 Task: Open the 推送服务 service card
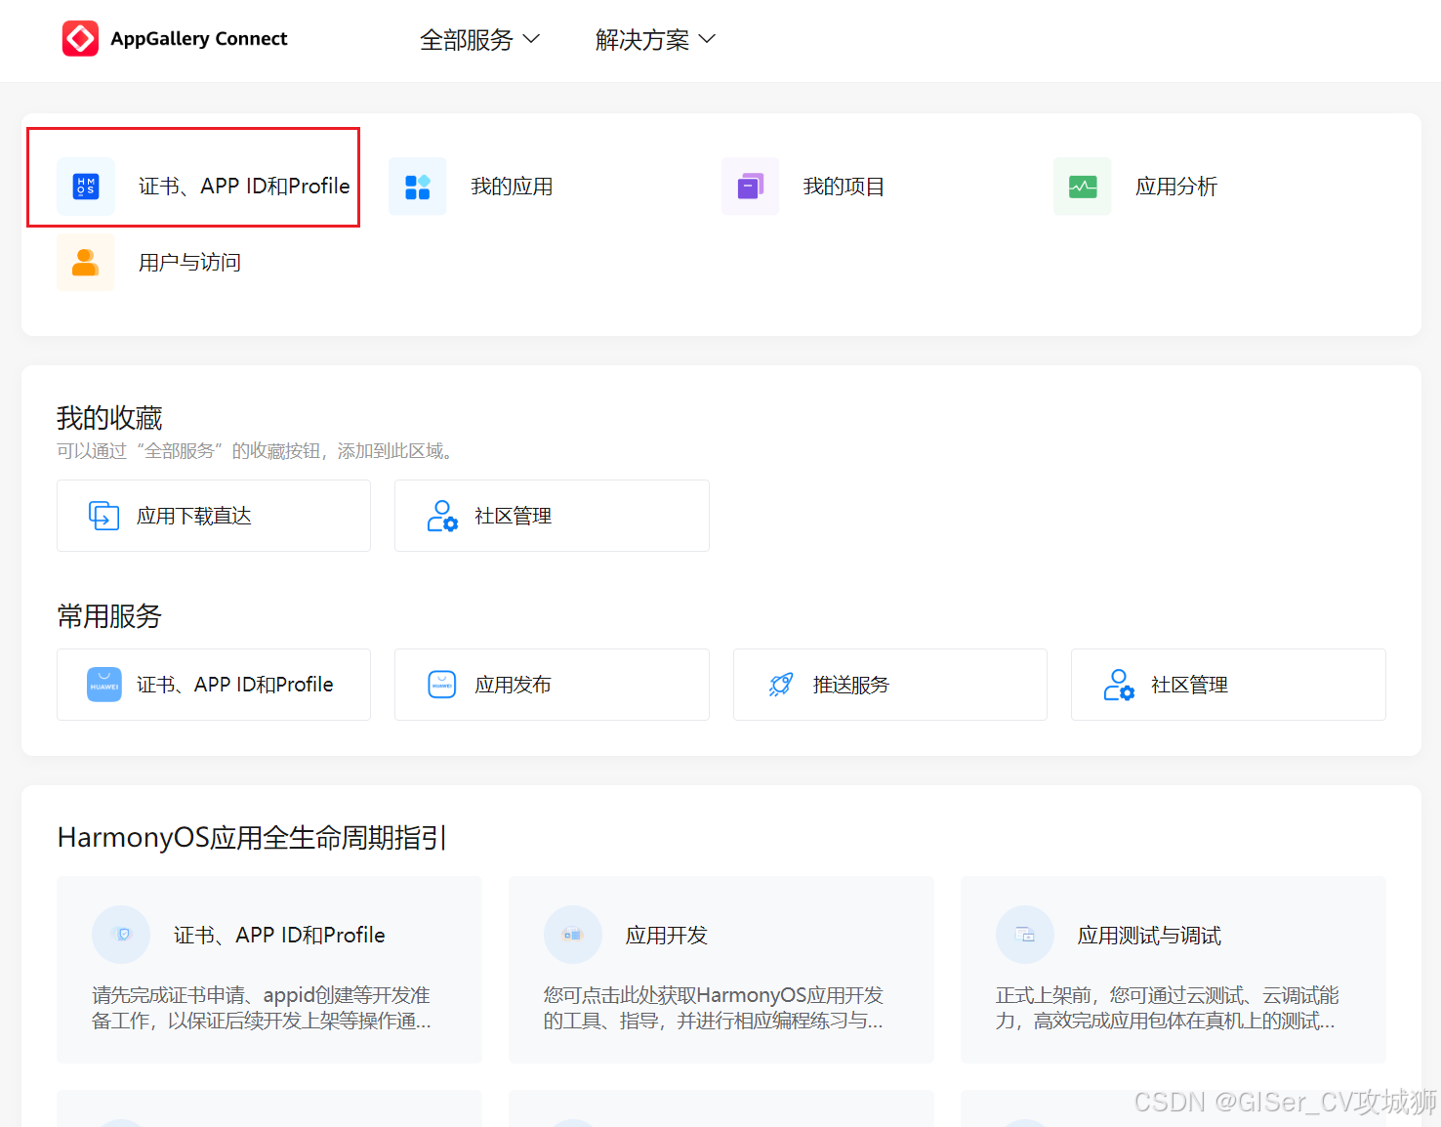890,685
